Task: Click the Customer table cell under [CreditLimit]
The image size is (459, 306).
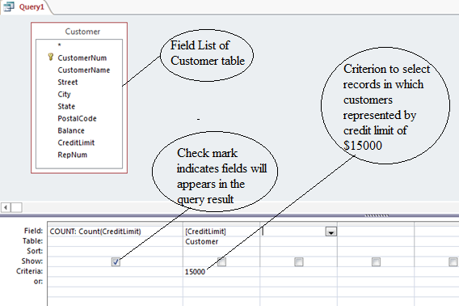Action: [x=221, y=242]
